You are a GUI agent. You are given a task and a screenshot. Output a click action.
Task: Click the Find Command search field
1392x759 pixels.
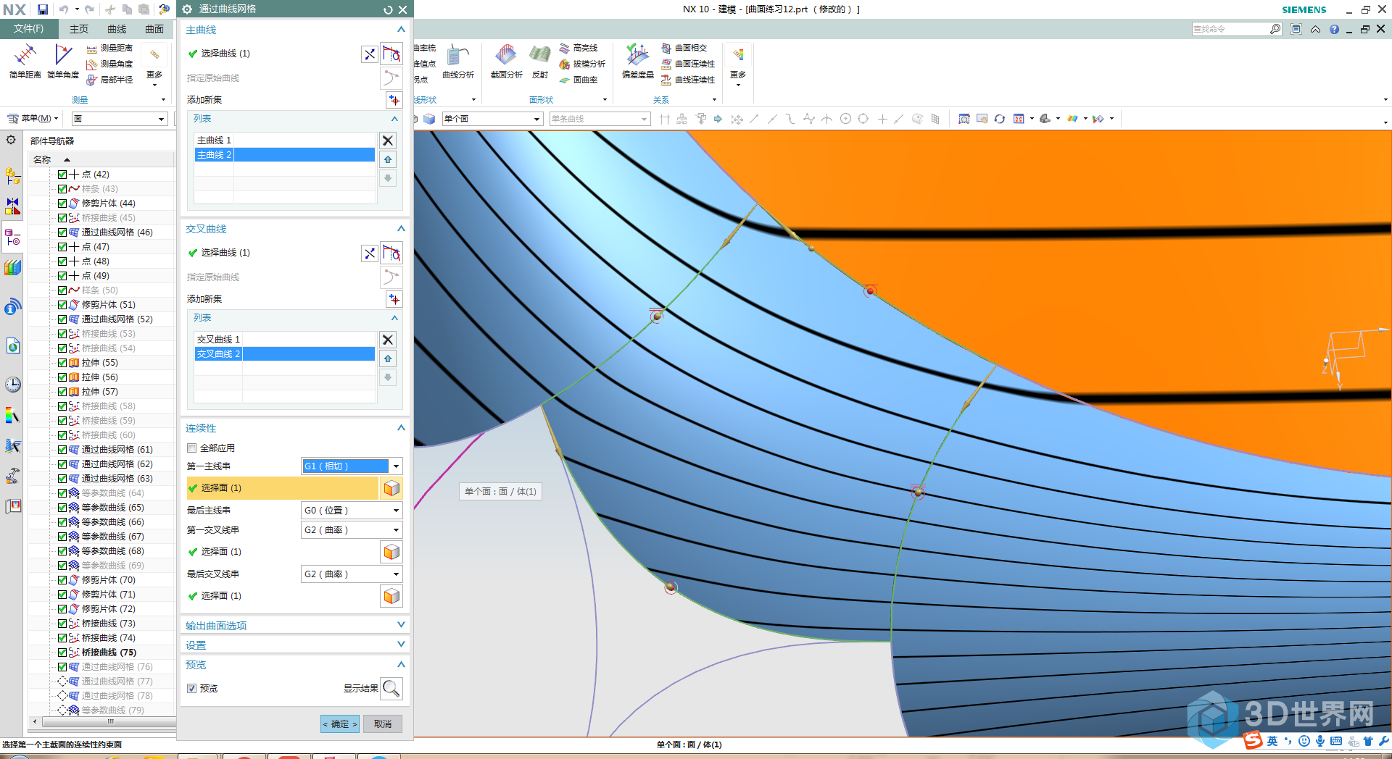click(x=1230, y=29)
